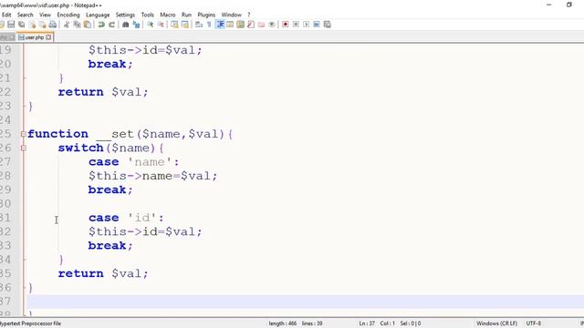584x328 pixels.
Task: Zoom in using the toolbar magnifier icon
Action: 150,25
